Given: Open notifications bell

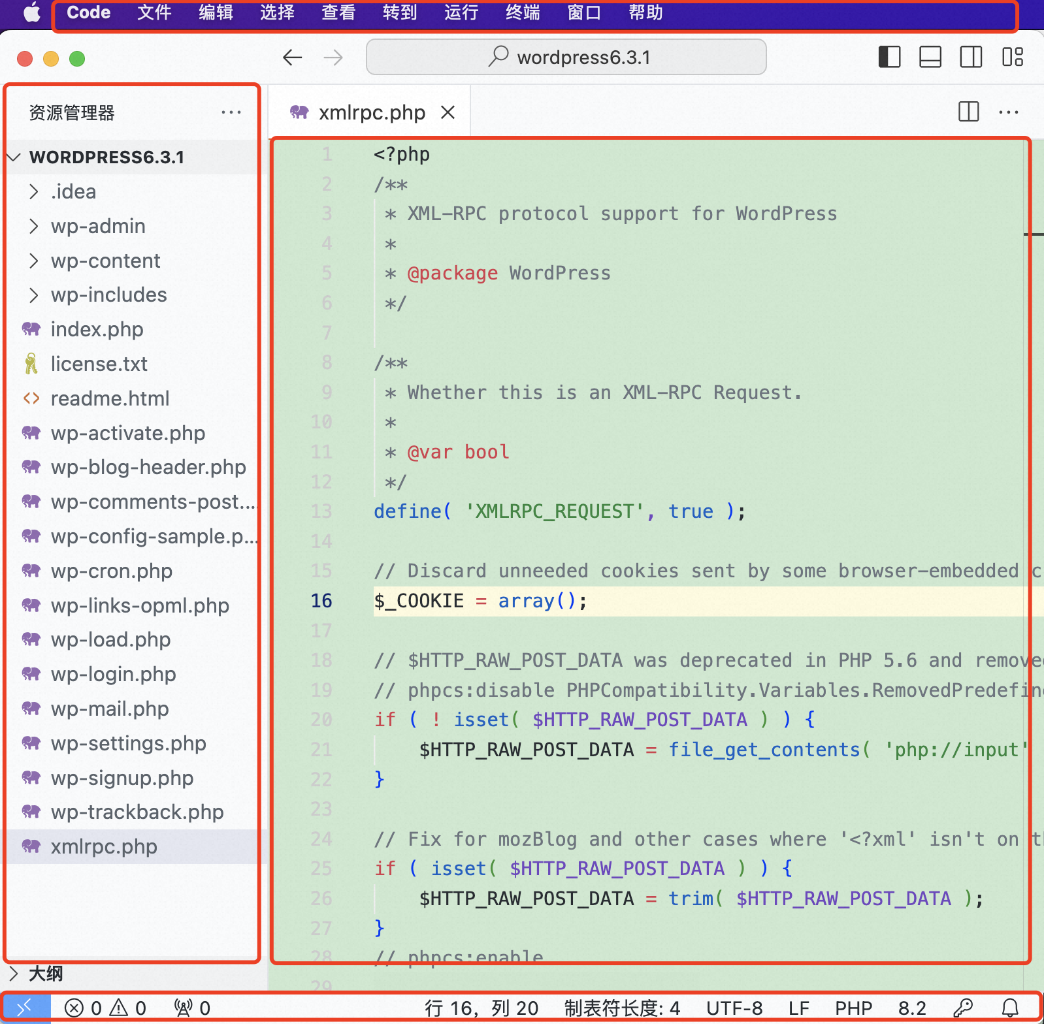Looking at the screenshot, I should click(1010, 1008).
